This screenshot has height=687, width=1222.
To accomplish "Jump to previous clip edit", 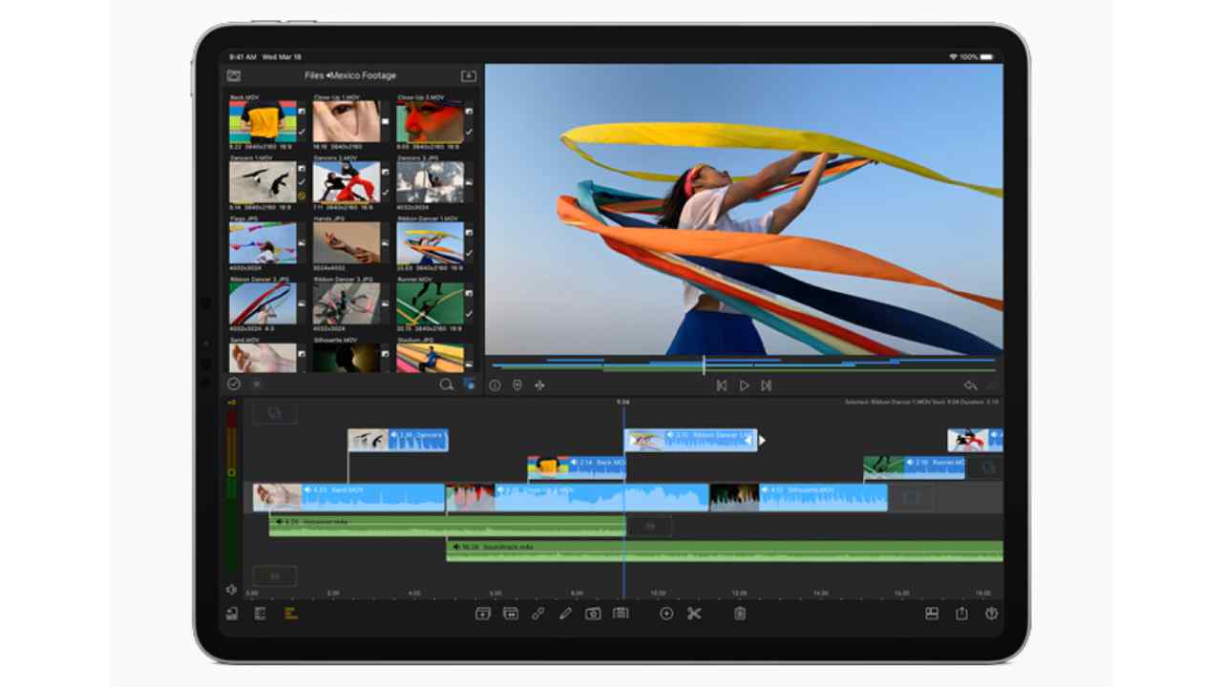I will click(x=722, y=385).
